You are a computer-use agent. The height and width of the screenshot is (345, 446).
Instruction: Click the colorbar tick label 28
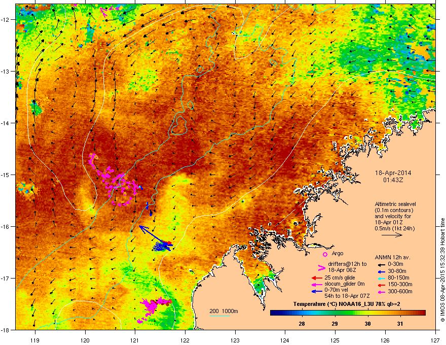tap(302, 324)
